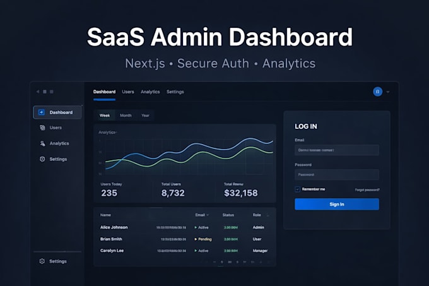
Task: Click the Analytics chart title
Action: (x=107, y=132)
